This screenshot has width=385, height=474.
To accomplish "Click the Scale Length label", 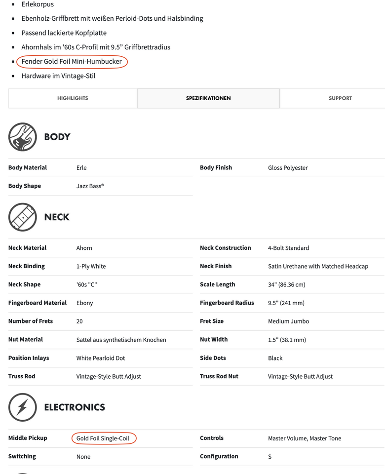I will pyautogui.click(x=217, y=284).
